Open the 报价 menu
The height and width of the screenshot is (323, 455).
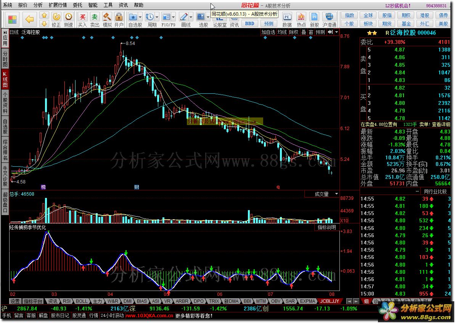[23, 5]
